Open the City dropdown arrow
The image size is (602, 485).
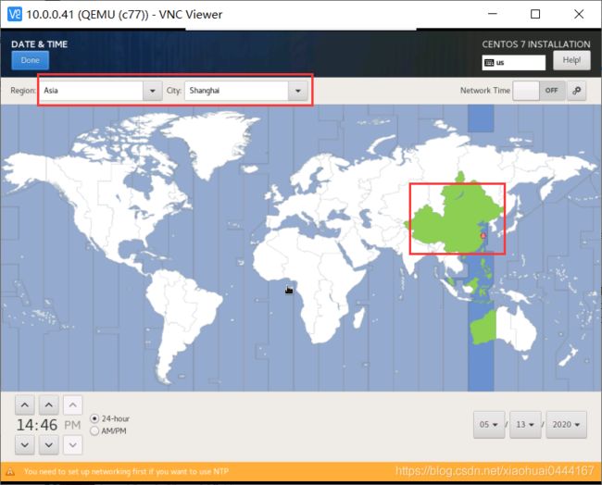pos(298,91)
